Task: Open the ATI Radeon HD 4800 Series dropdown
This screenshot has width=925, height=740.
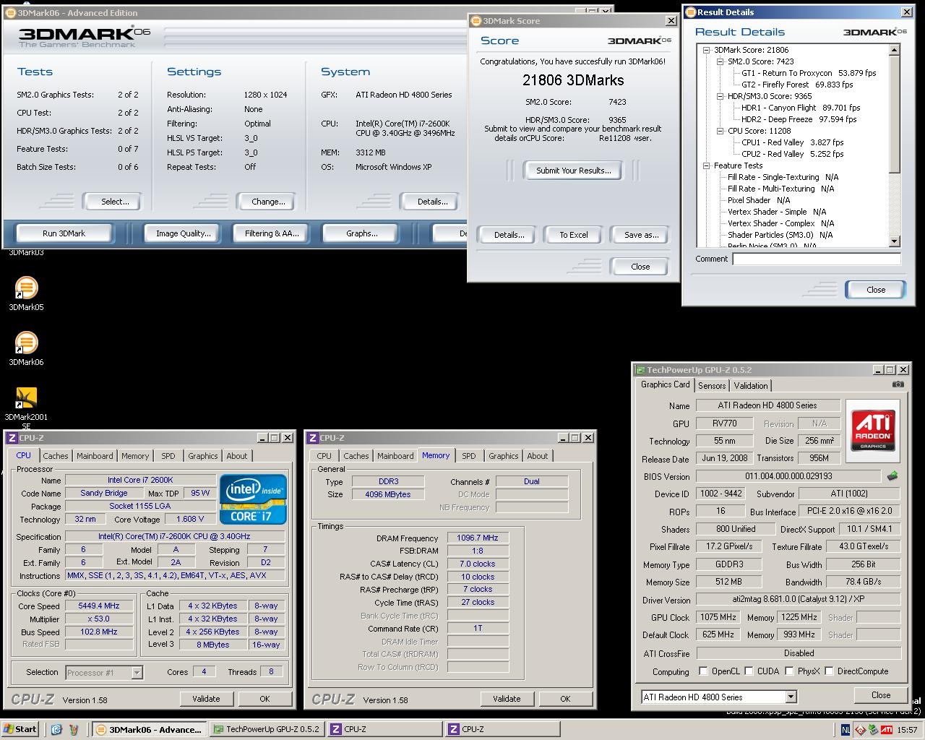Action: pos(791,697)
